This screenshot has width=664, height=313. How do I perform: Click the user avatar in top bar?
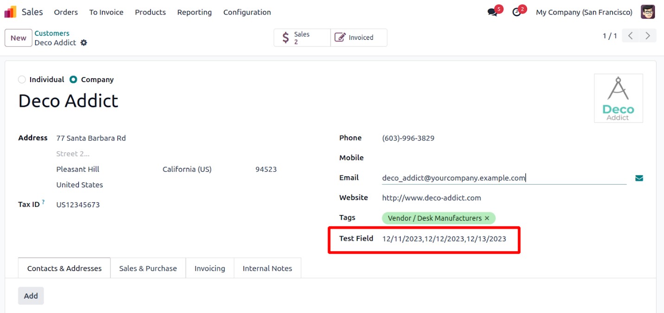[x=648, y=12]
